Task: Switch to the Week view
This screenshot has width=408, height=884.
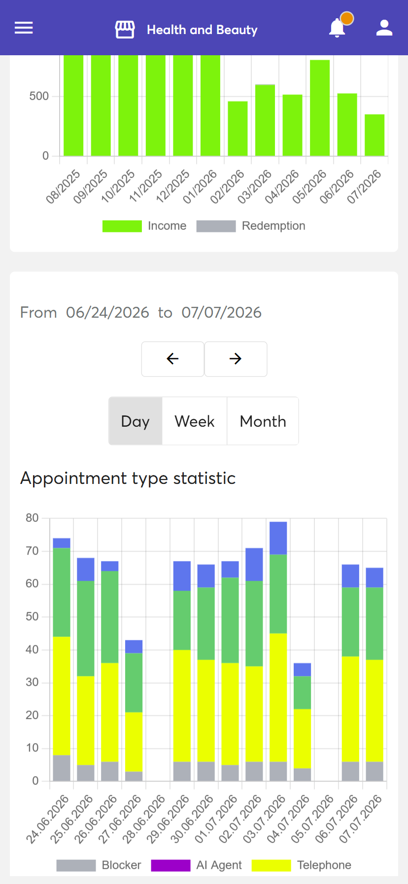Action: click(195, 421)
